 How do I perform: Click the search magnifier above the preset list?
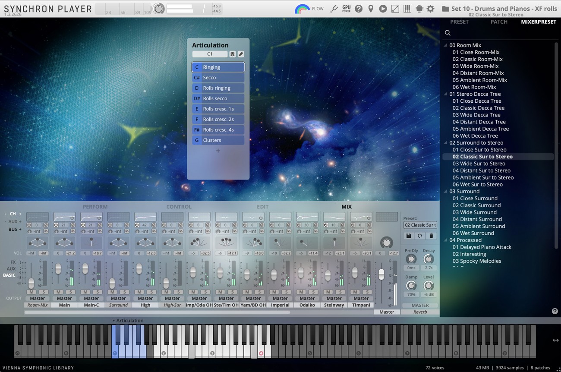click(448, 33)
